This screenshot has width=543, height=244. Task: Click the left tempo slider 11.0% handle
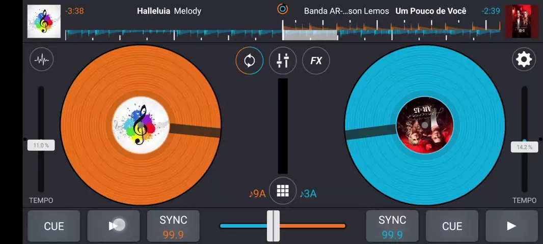tap(41, 145)
